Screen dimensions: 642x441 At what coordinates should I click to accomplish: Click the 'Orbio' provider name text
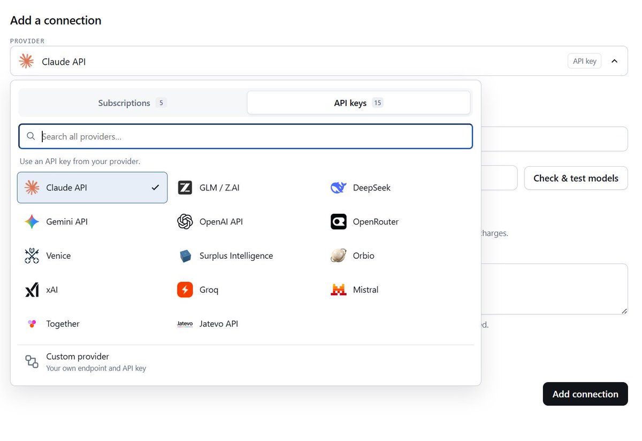364,256
